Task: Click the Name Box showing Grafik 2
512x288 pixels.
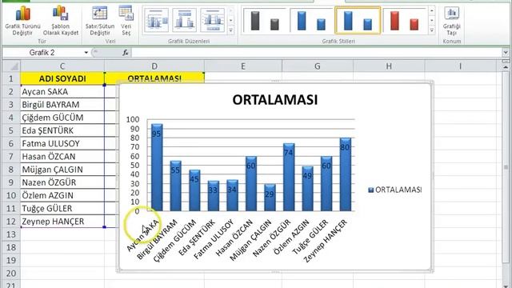Action: click(42, 53)
